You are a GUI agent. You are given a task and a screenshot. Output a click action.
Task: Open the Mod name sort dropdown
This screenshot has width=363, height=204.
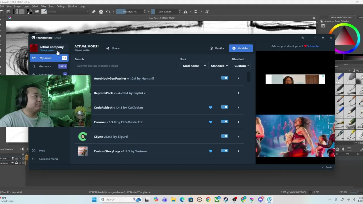[194, 66]
